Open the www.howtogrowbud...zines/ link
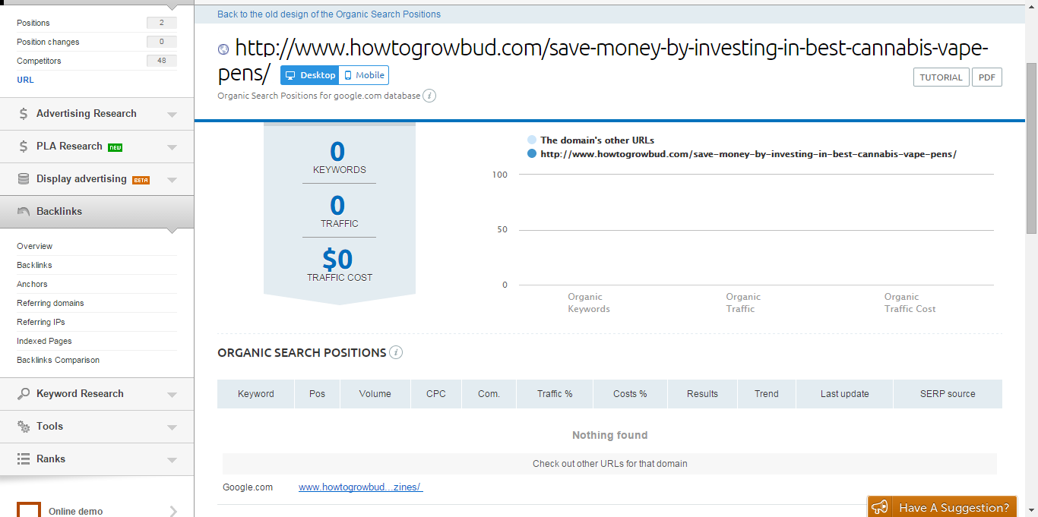1038x517 pixels. tap(360, 487)
